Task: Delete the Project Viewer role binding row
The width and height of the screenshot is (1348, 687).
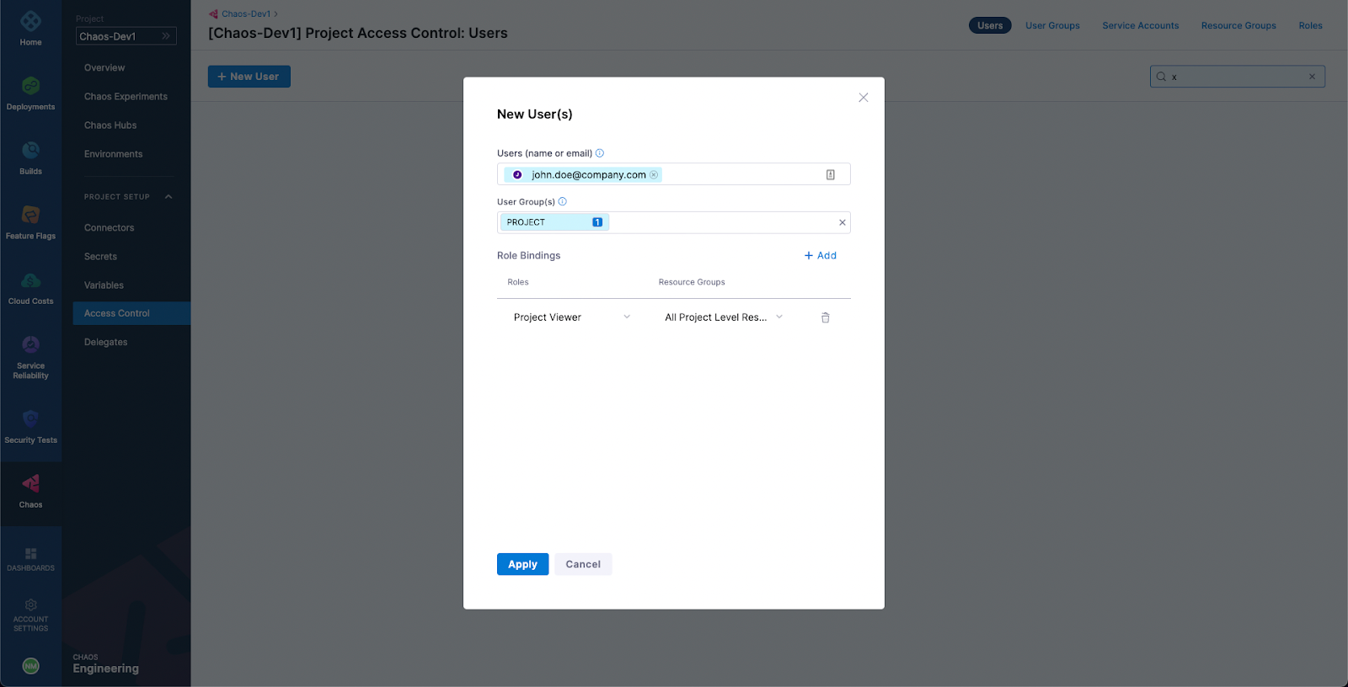Action: tap(826, 317)
